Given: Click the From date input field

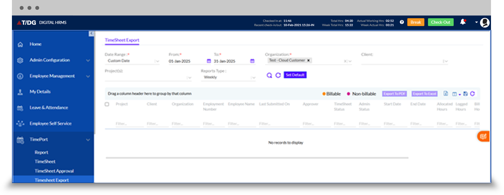Looking at the screenshot, I should pyautogui.click(x=187, y=61).
